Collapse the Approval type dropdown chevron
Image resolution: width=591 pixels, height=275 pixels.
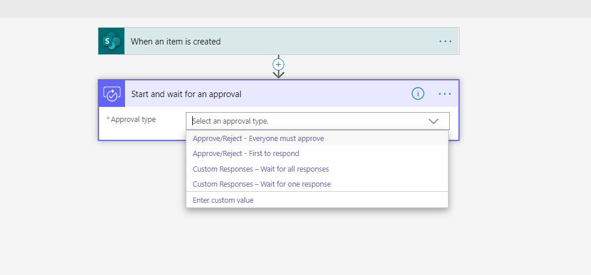click(x=434, y=121)
